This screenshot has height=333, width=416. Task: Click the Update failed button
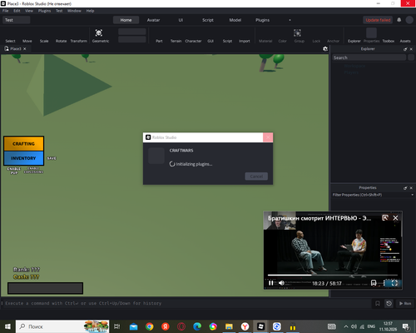pyautogui.click(x=378, y=20)
